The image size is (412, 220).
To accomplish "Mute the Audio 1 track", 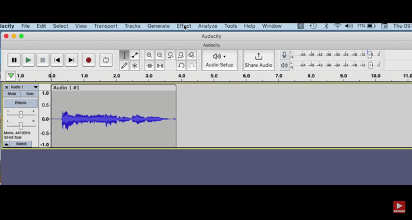I will tap(12, 93).
